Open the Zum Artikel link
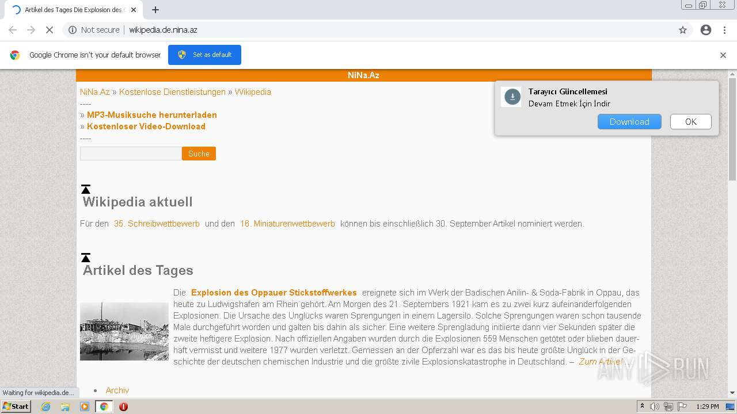 601,362
